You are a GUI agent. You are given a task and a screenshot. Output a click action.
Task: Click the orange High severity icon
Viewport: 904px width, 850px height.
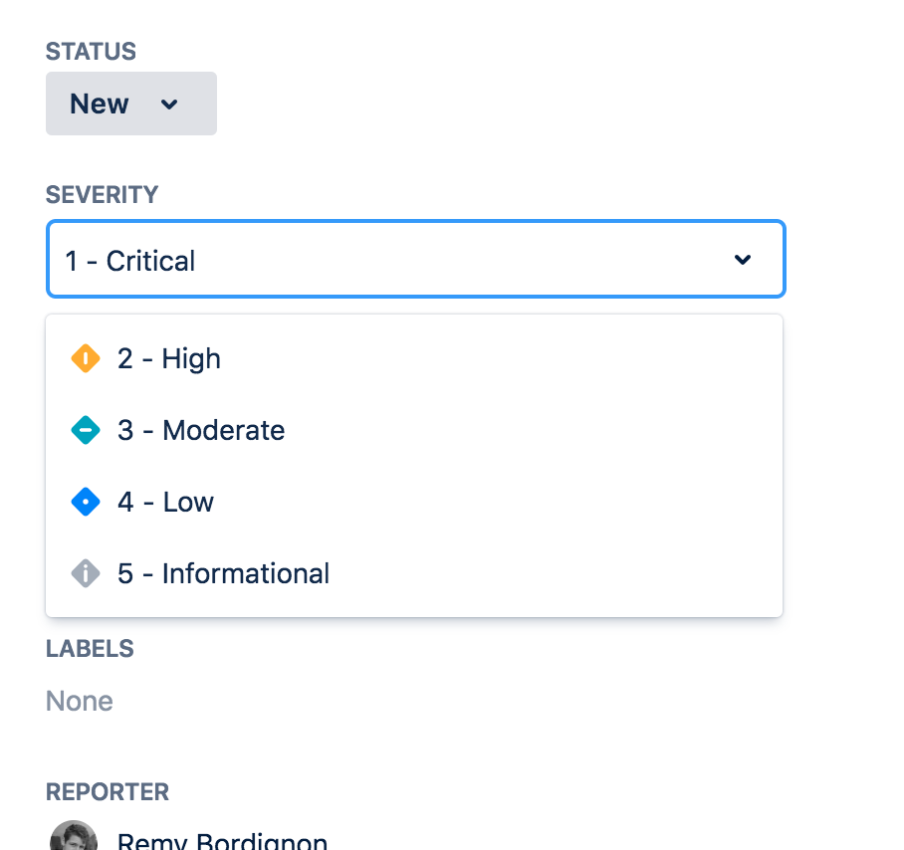[86, 358]
